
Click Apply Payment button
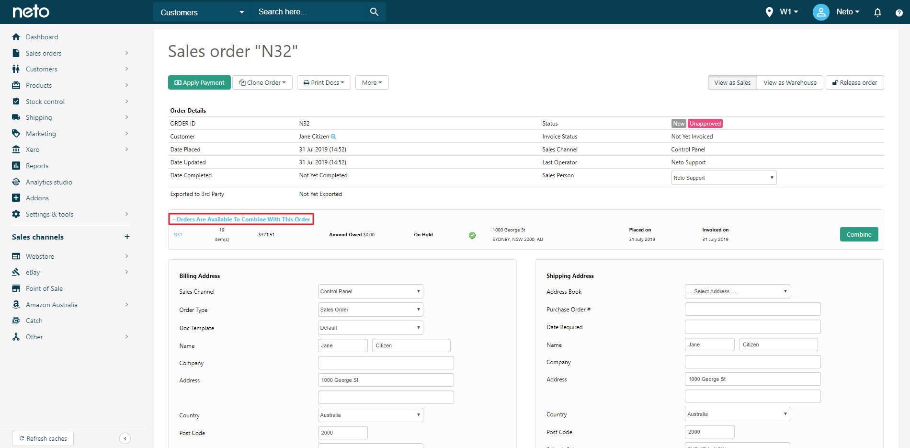199,82
